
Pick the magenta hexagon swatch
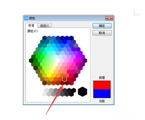[76, 61]
